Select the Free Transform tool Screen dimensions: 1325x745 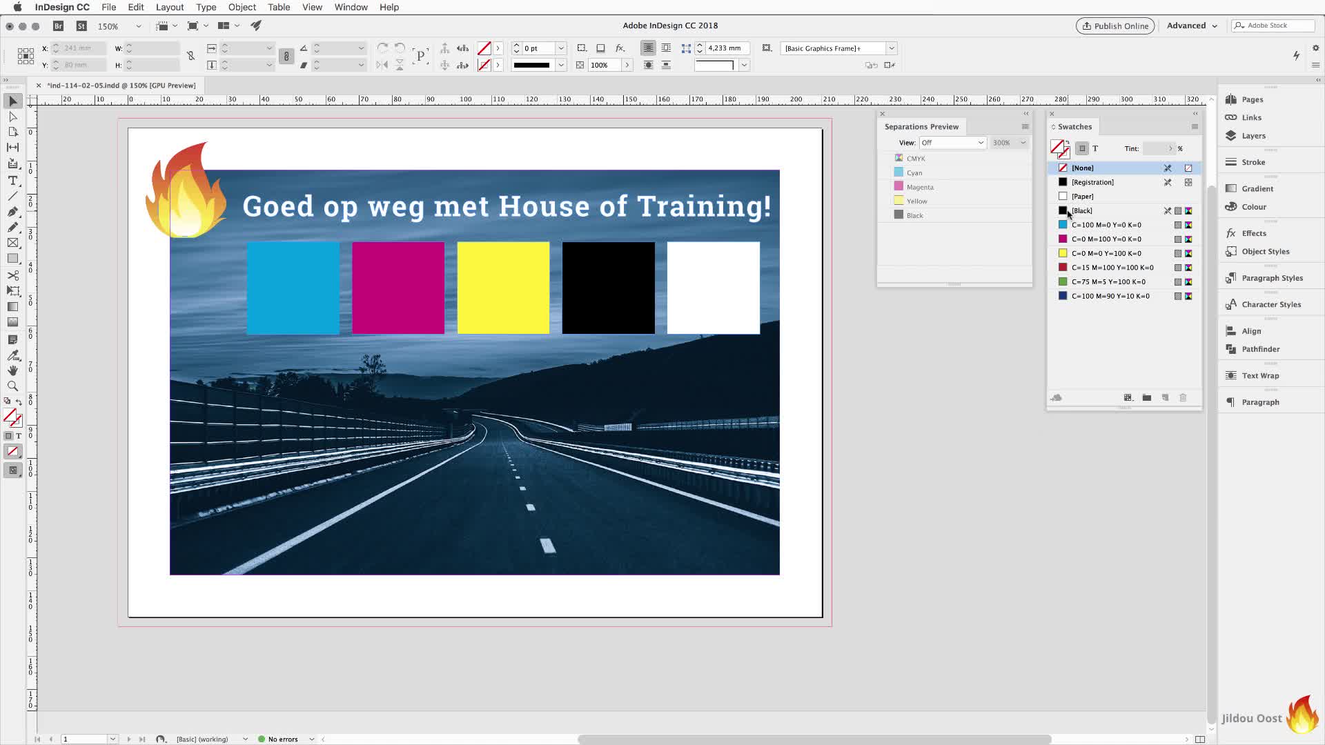pos(12,290)
